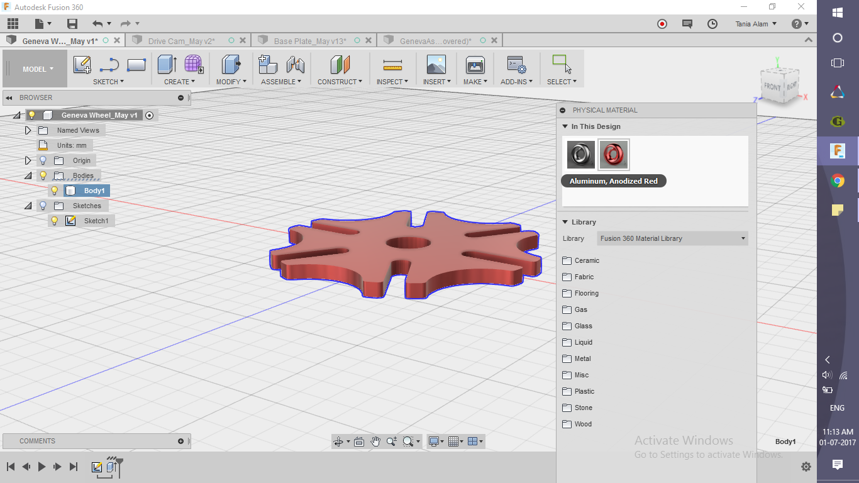Open the job status clock icon
Image resolution: width=859 pixels, height=483 pixels.
(712, 24)
